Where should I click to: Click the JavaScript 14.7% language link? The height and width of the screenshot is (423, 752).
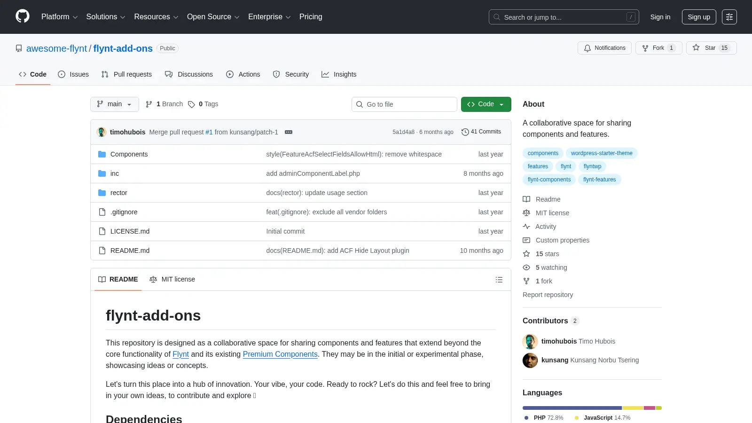(603, 418)
